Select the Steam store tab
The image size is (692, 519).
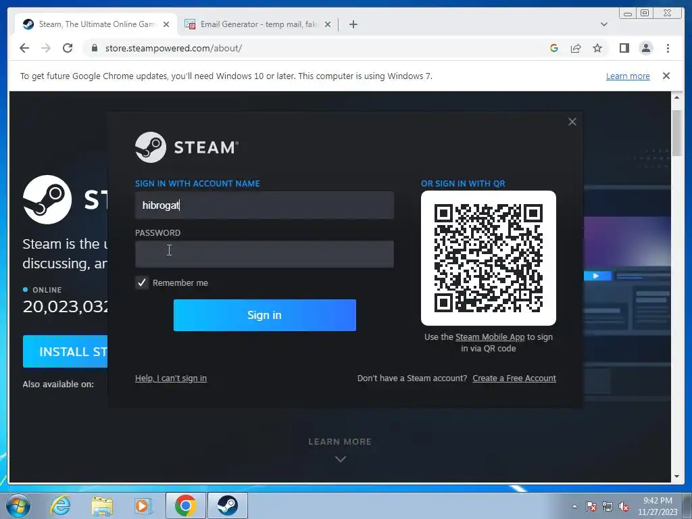96,24
